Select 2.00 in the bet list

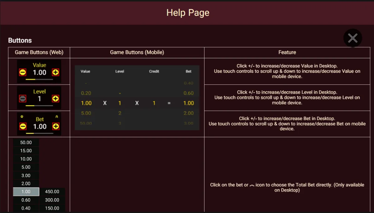pos(26,184)
